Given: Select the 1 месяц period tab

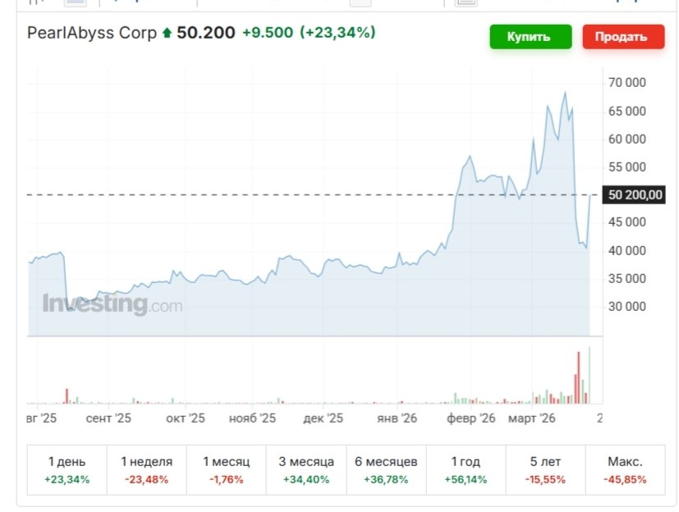Looking at the screenshot, I should [x=226, y=470].
